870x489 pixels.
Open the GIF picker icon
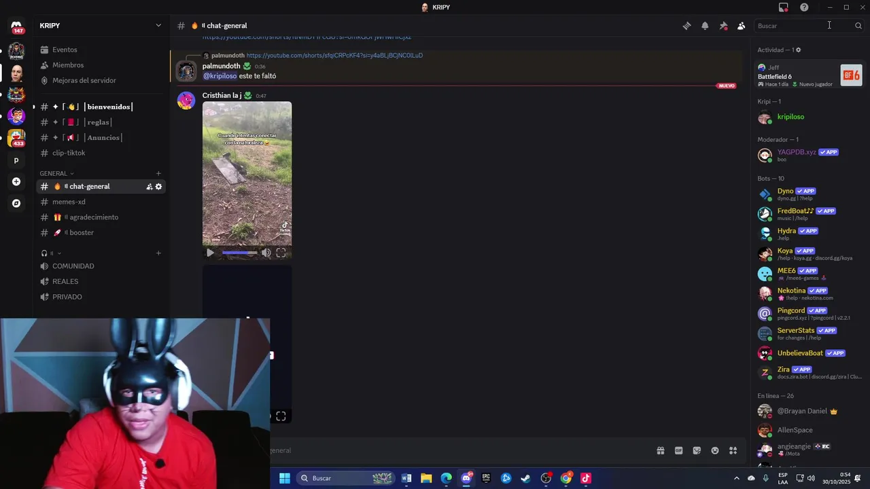click(x=678, y=450)
